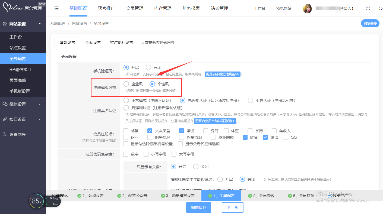The height and width of the screenshot is (214, 383).
Task: Select 关闭 for 手机验证码
Action: [148, 67]
